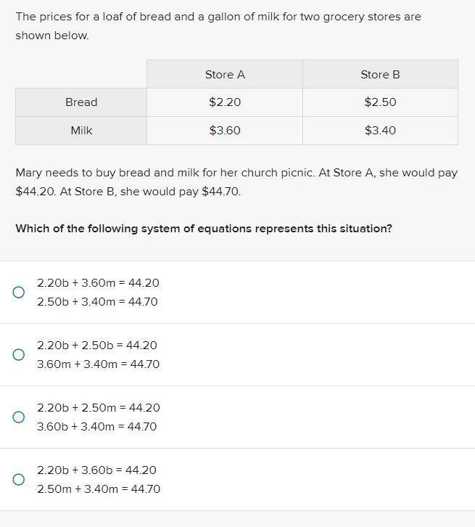Screen dimensions: 475x527
Task: Click equation 2.20b + 2.50b = 44.20
Action: [x=97, y=346]
